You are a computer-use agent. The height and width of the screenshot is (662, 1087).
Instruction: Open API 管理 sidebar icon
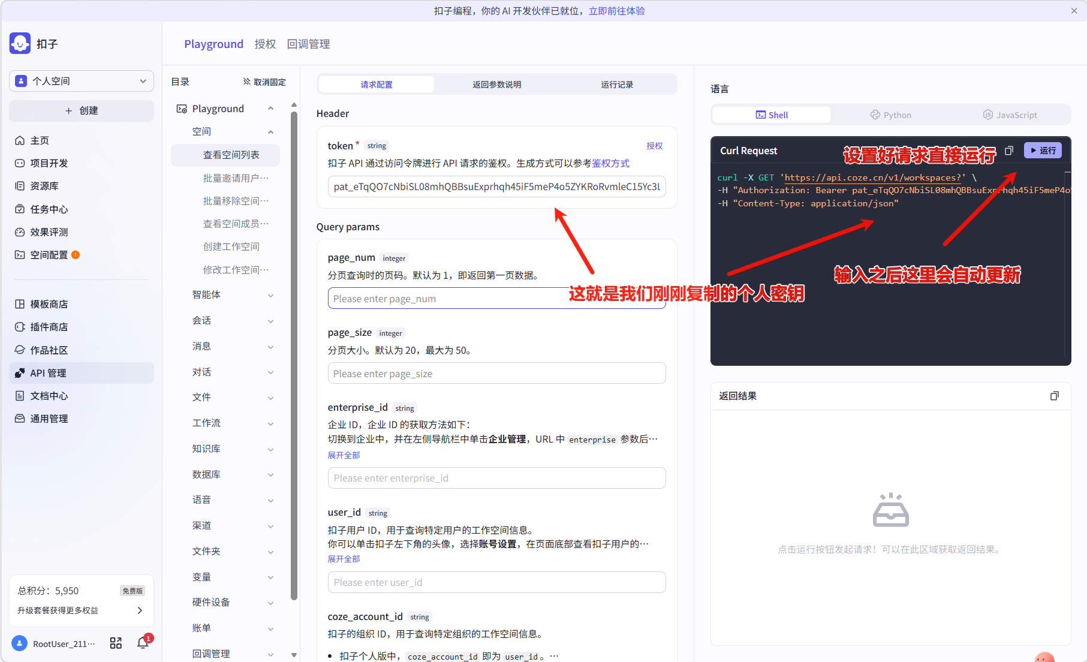click(20, 373)
